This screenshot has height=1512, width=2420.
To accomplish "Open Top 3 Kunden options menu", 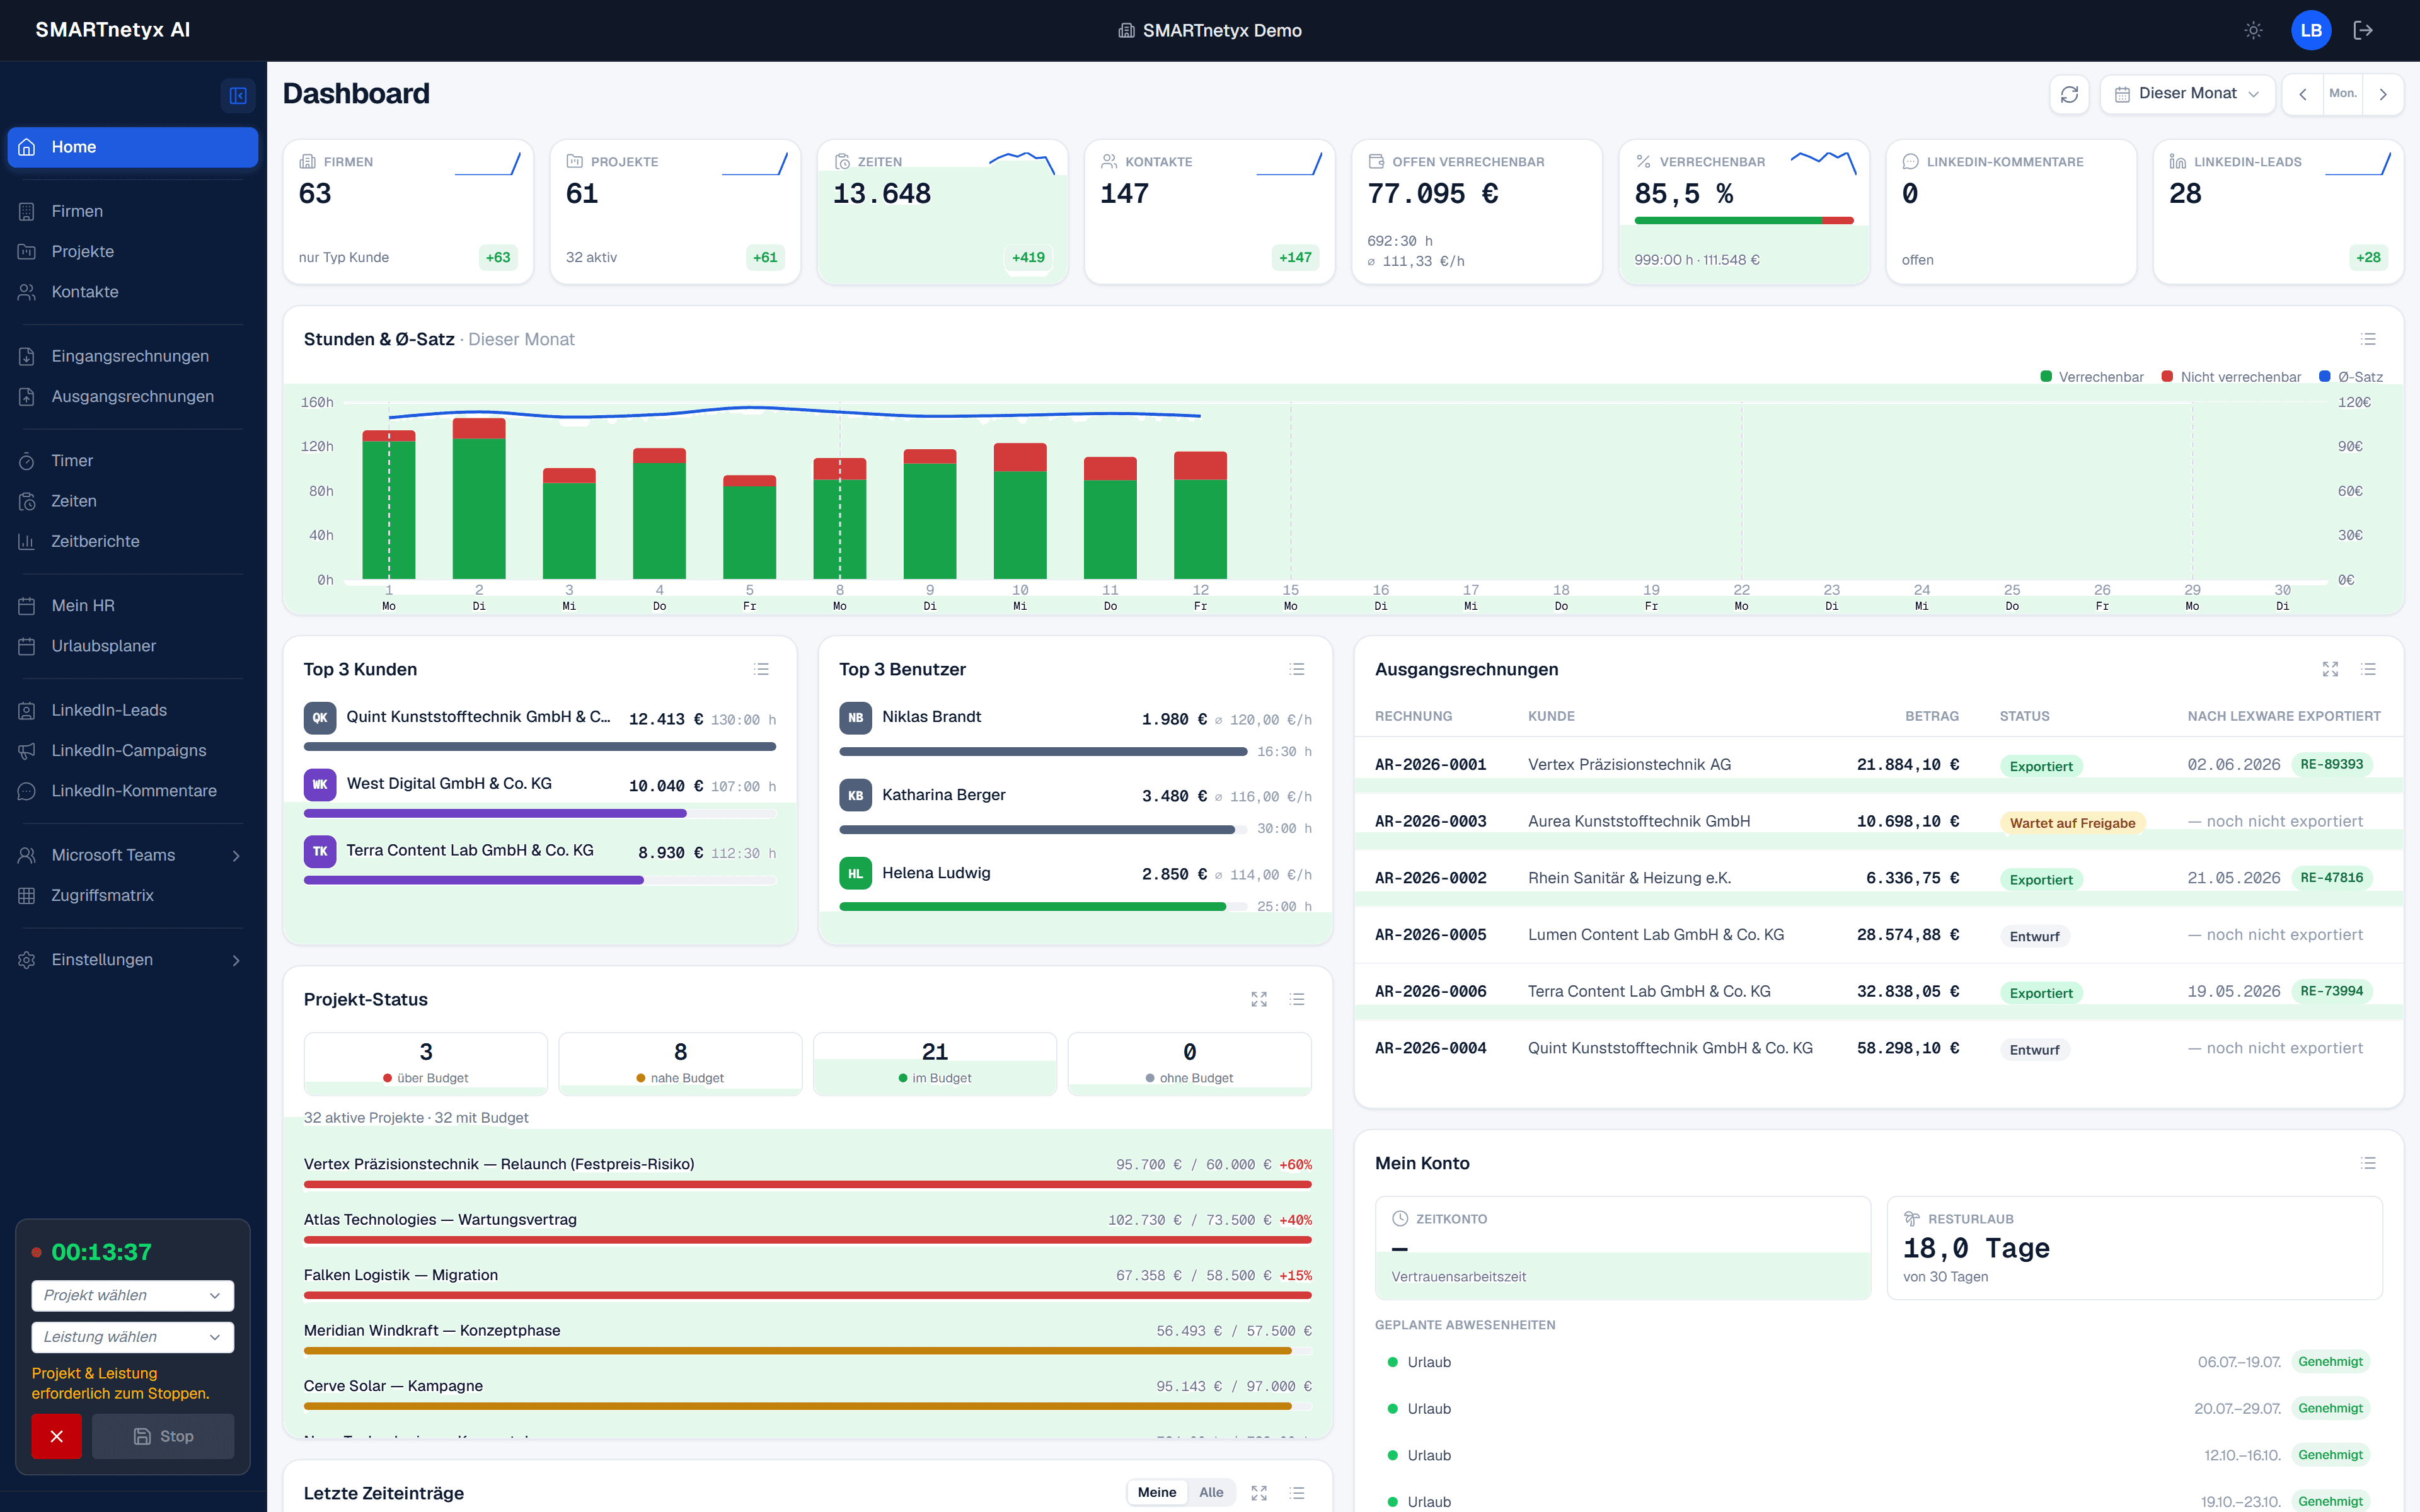I will (761, 669).
